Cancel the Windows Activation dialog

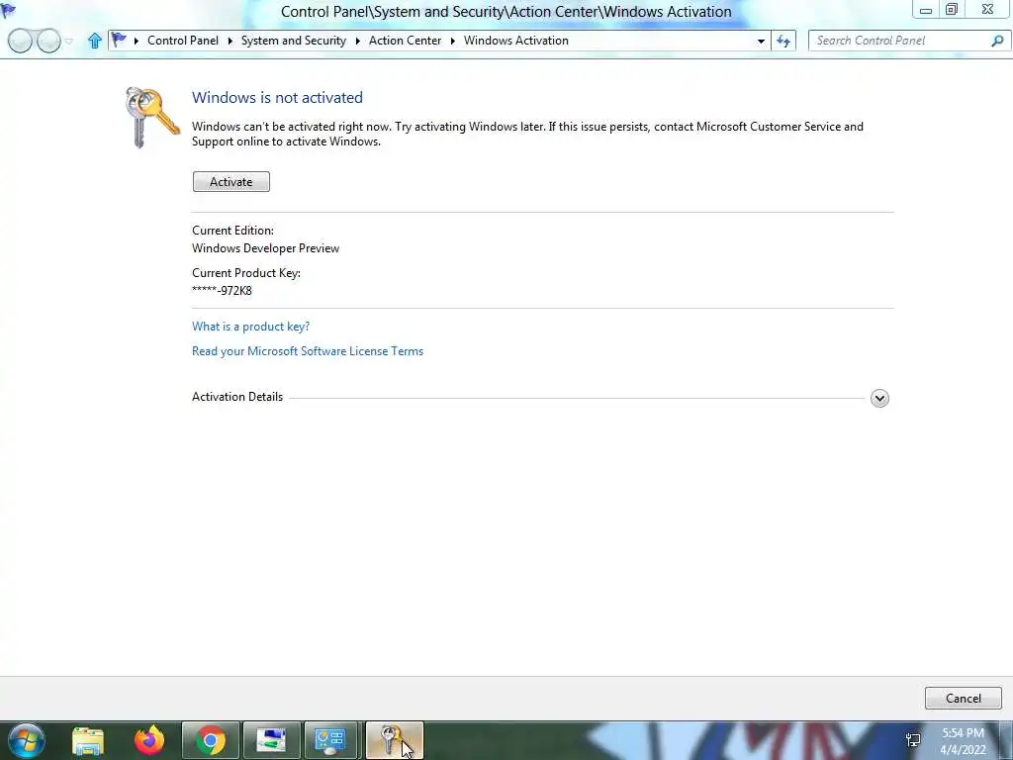point(963,698)
